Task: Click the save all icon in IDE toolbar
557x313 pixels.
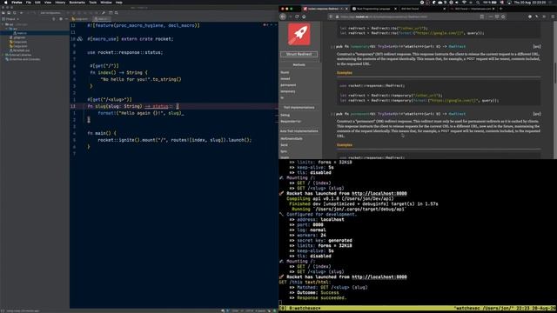Action: tap(9, 13)
